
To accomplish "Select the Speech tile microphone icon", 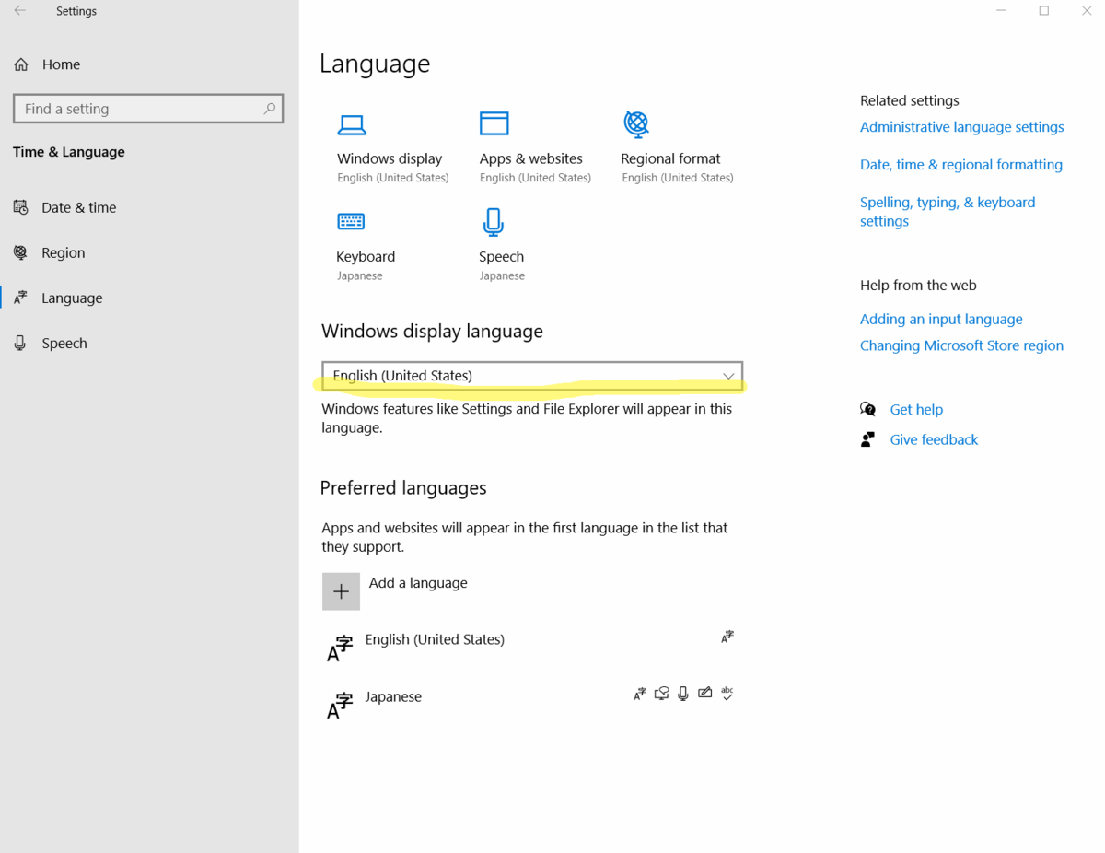I will coord(494,222).
